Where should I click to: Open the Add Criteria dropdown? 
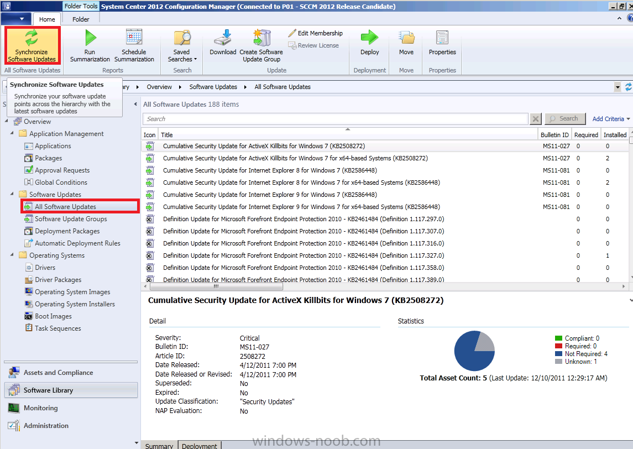click(611, 119)
